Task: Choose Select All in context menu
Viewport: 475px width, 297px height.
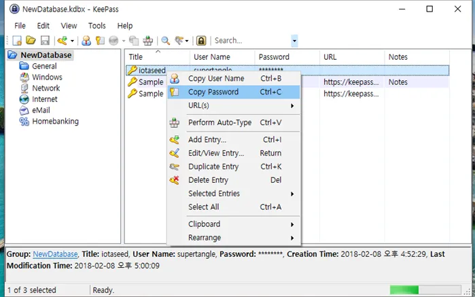Action: point(234,207)
